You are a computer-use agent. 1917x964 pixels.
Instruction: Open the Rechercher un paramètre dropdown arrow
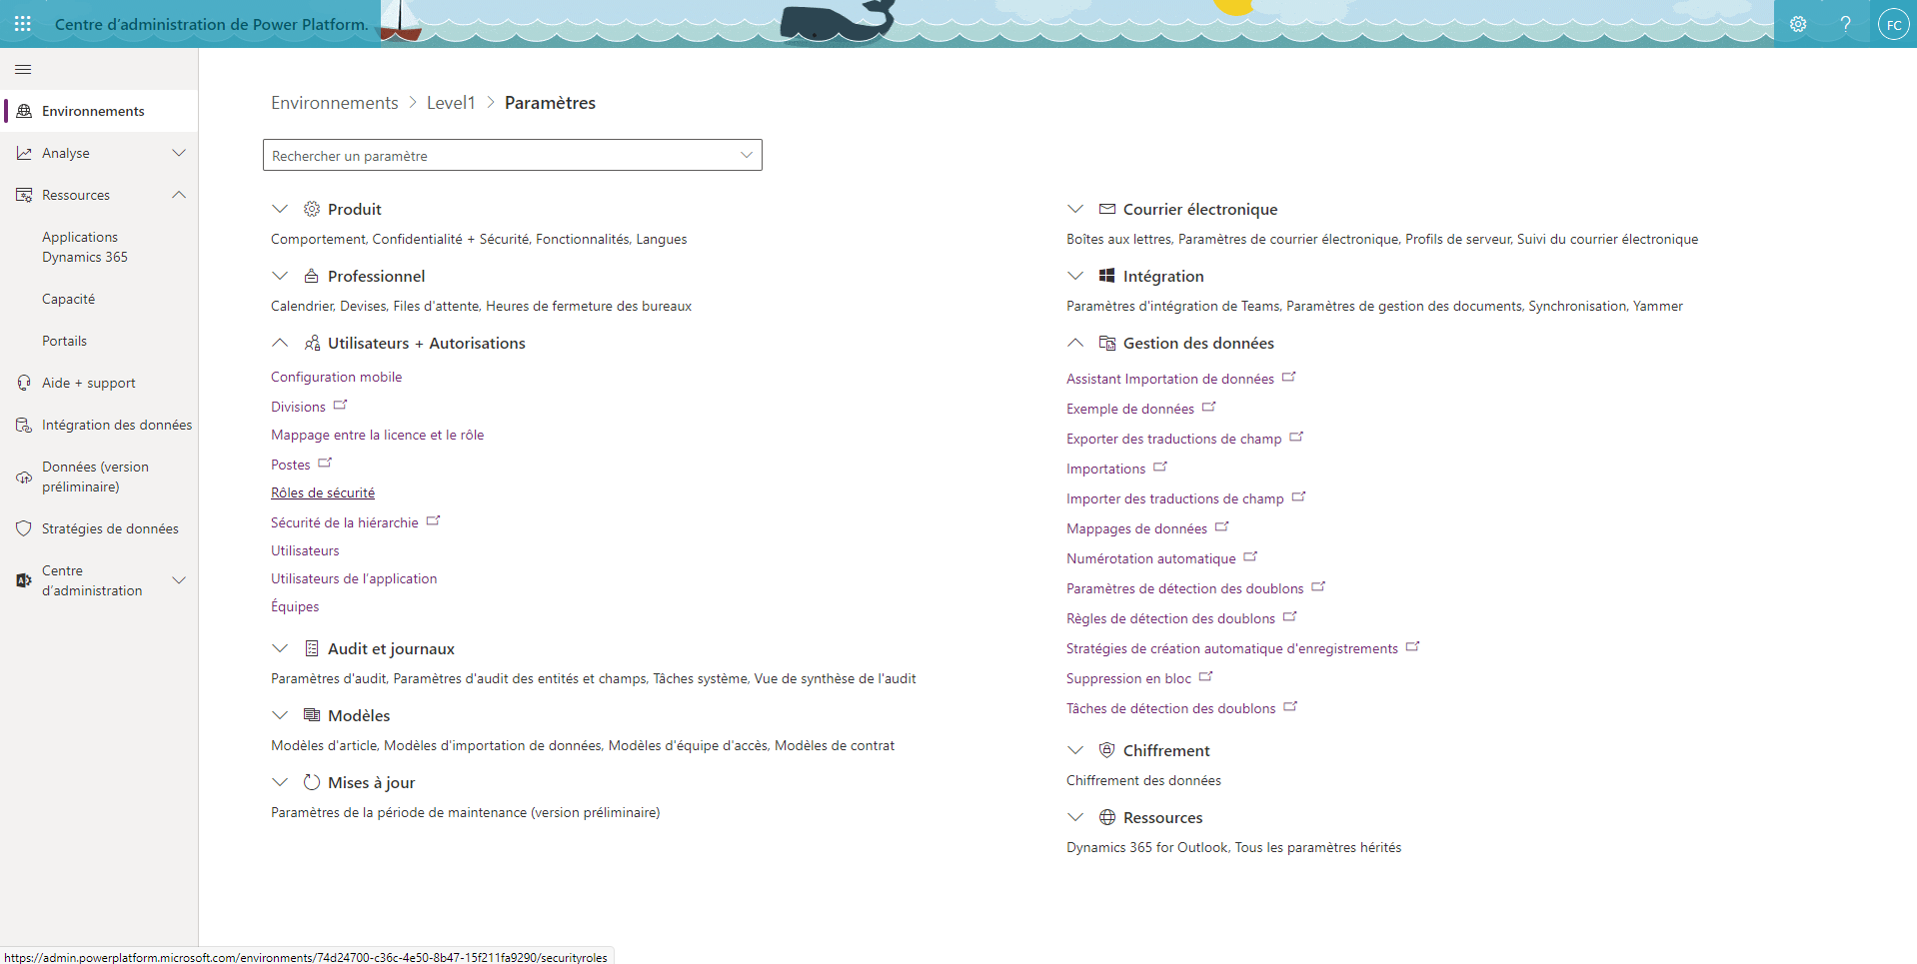[747, 155]
